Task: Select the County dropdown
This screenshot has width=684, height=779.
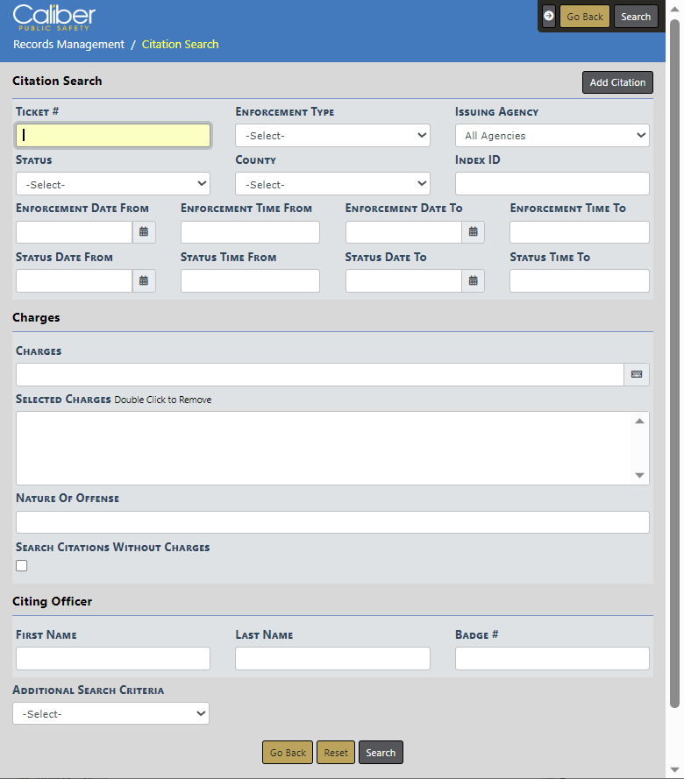Action: 332,185
